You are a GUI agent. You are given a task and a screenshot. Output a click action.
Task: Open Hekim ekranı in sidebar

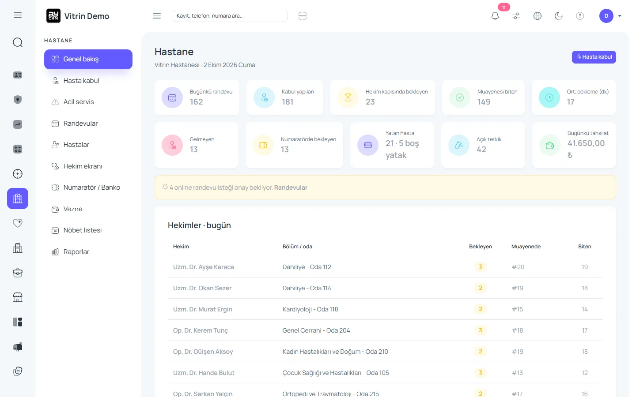coord(88,166)
